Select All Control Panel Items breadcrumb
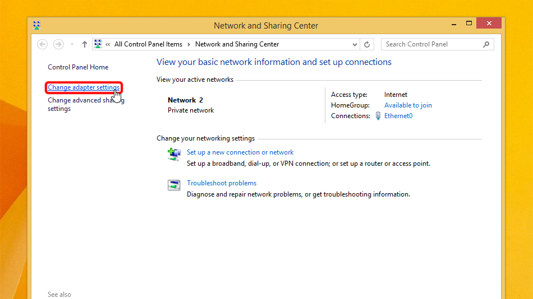Screen dimensions: 533x299 coord(148,44)
